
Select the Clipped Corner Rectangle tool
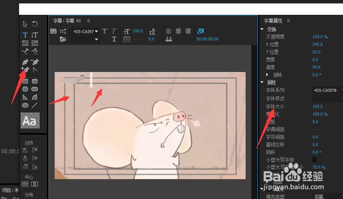point(25,89)
